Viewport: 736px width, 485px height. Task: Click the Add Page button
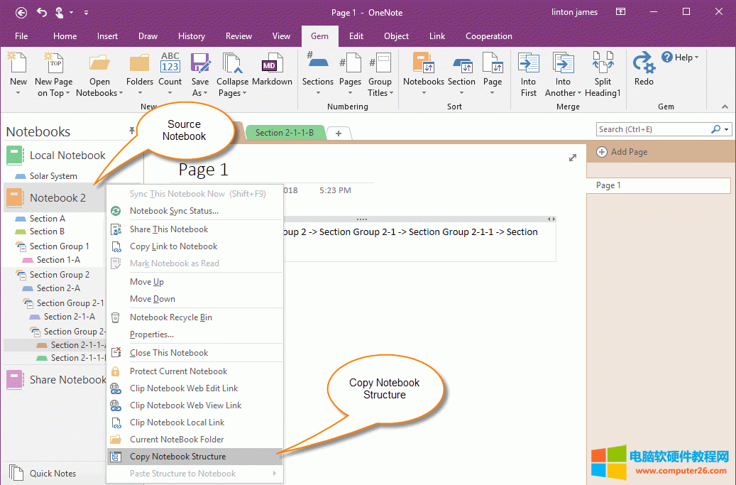(622, 152)
